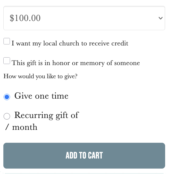Click the 'This gift is in honor or memory' label
This screenshot has width=169, height=174.
pos(76,63)
